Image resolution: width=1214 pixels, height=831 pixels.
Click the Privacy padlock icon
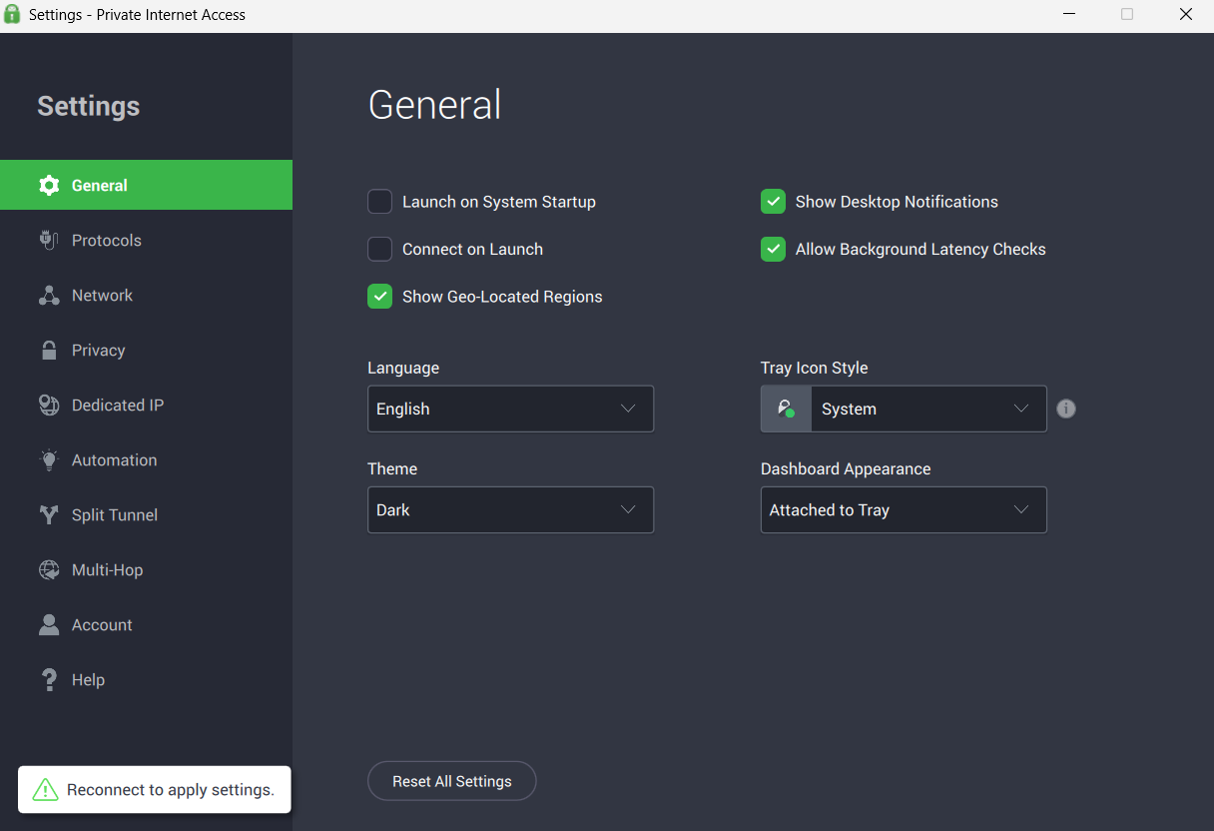pos(48,351)
